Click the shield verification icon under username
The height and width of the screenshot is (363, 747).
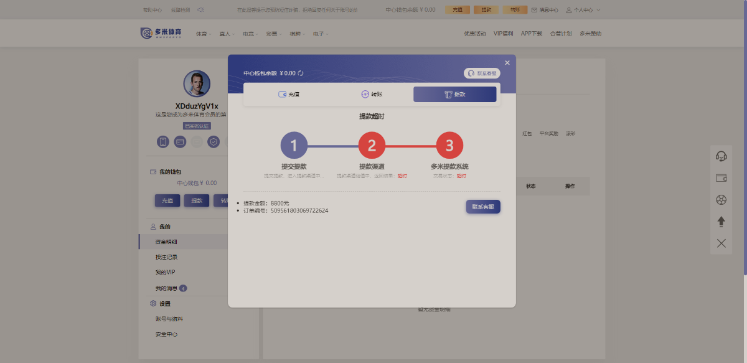(x=214, y=142)
